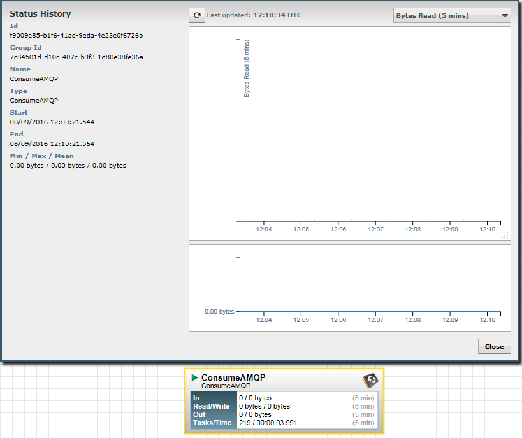The image size is (522, 438).
Task: Expand the metric list to choose another statistic
Action: [x=451, y=15]
